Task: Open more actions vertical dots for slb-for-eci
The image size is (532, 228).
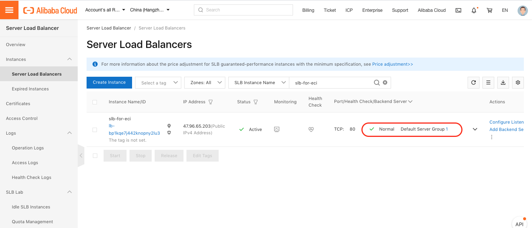Action: 492,137
